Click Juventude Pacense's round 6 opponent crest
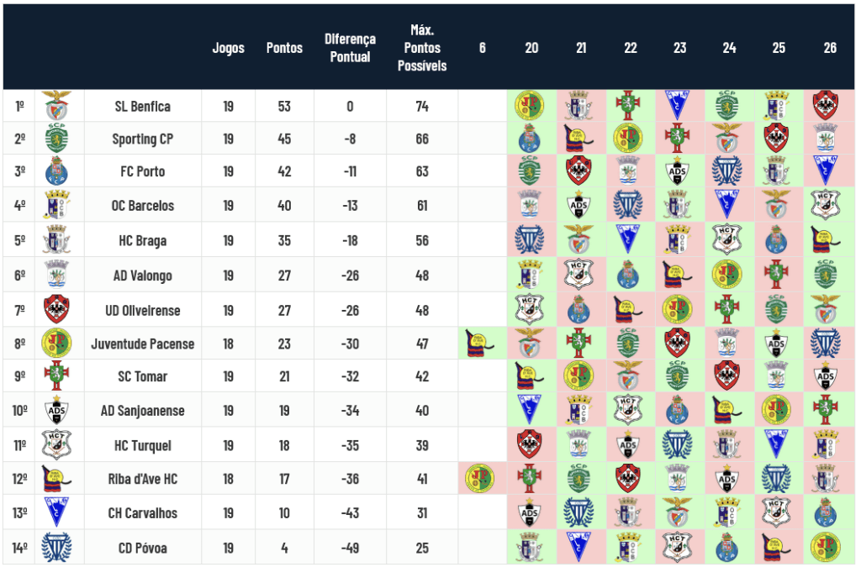The image size is (861, 567). [x=482, y=343]
